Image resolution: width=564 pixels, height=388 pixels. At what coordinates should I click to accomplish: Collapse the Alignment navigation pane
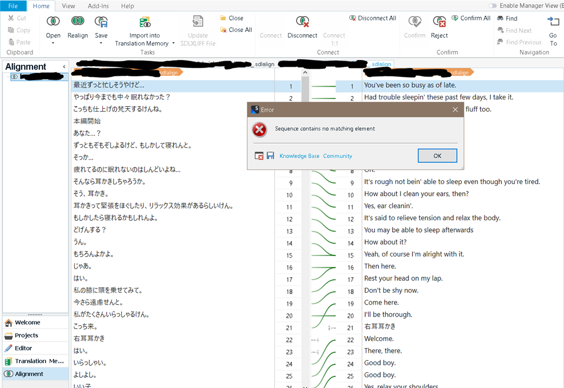pyautogui.click(x=64, y=67)
